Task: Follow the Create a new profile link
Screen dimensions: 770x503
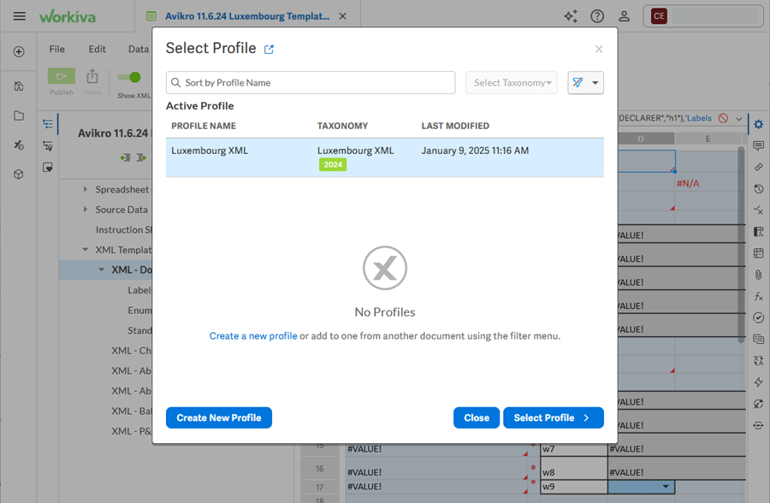Action: coord(253,336)
